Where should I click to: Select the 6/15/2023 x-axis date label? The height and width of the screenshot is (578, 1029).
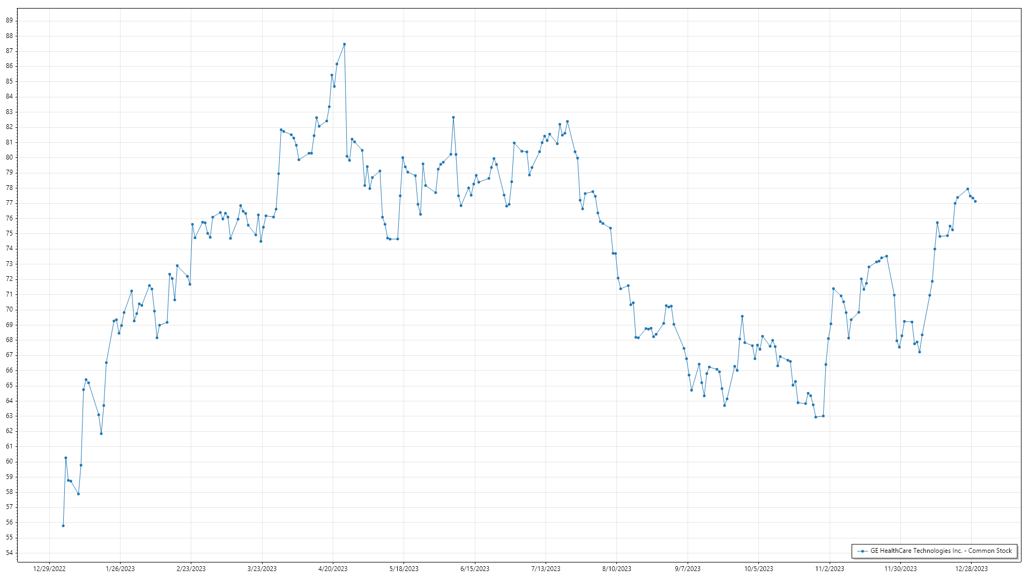tap(475, 569)
